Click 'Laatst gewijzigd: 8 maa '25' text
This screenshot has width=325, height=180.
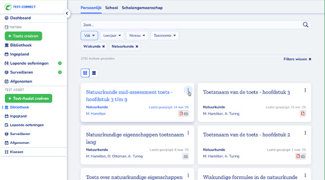[x=169, y=150]
